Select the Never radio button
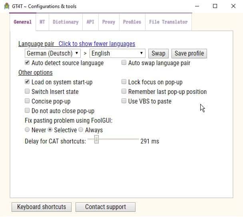This screenshot has height=217, width=243. coord(27,130)
